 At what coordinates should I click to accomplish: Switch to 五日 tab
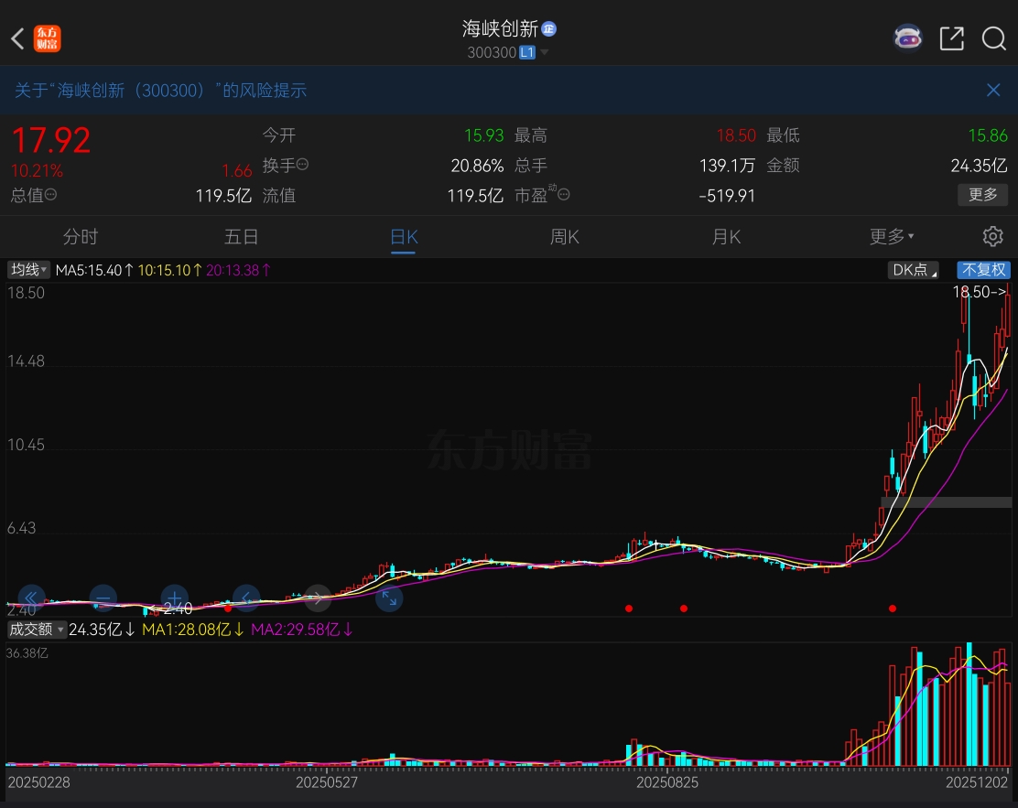241,236
